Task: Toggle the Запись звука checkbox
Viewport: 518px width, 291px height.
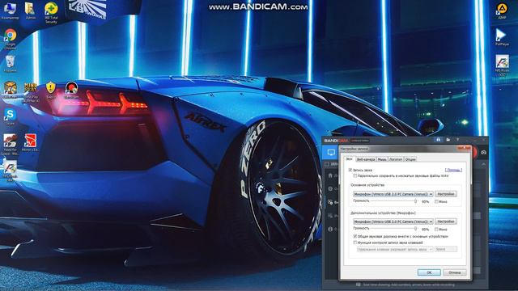Action: coord(350,171)
